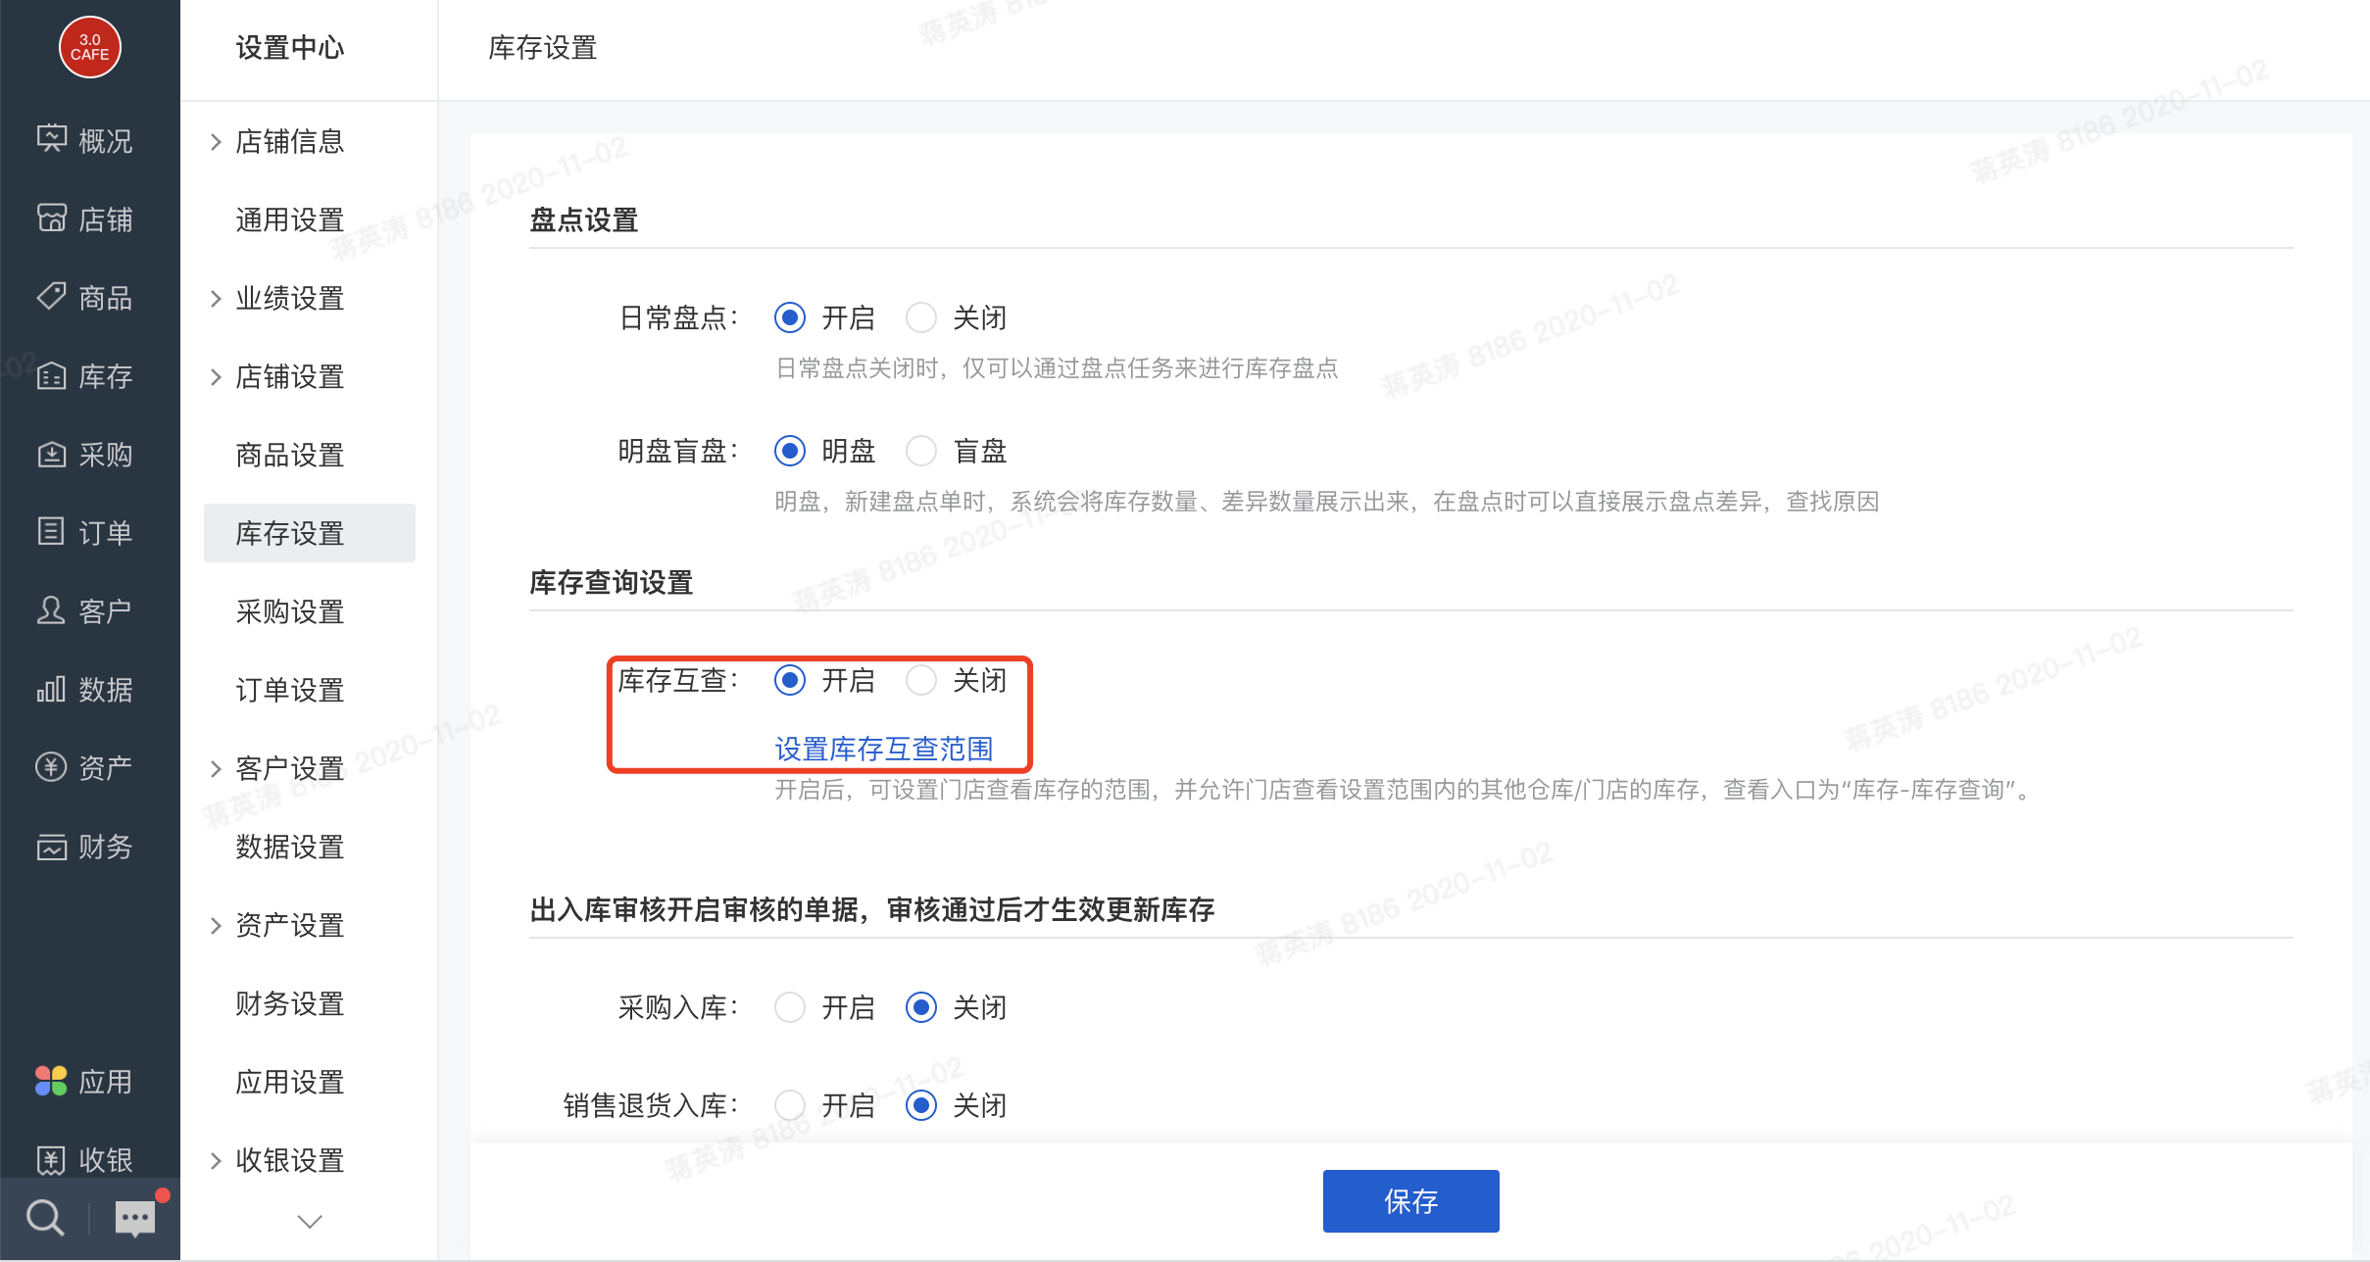Enable 采购入库 审核 with 开启
The width and height of the screenshot is (2370, 1262).
pyautogui.click(x=790, y=1007)
